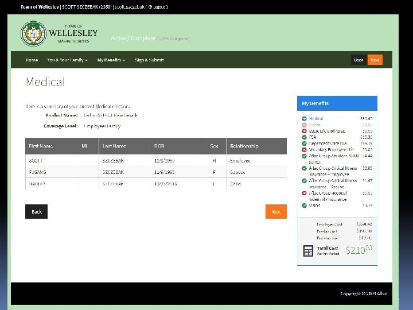This screenshot has height=310, width=413.
Task: Click the green check icon beside FSA
Action: pos(304,137)
